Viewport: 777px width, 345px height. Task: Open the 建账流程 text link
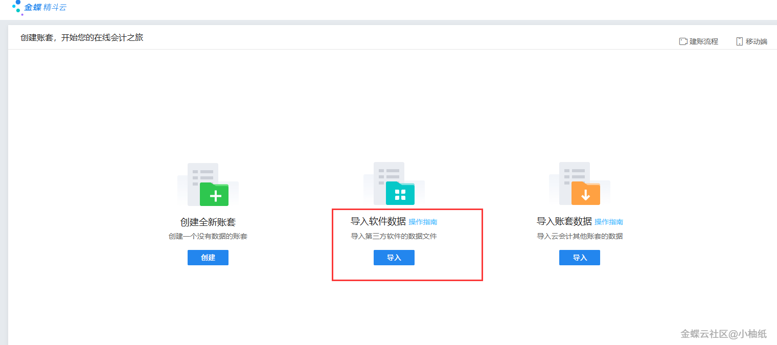(703, 41)
